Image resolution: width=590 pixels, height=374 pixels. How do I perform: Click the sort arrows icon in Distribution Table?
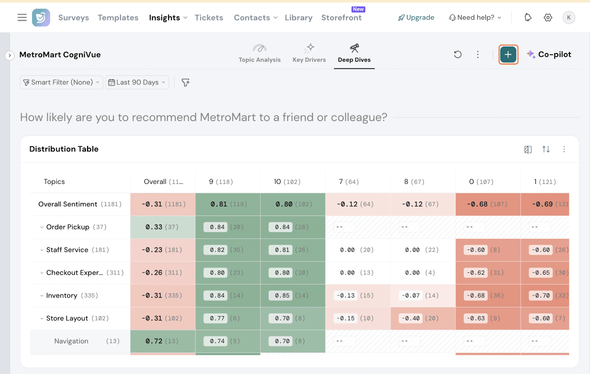coord(546,149)
